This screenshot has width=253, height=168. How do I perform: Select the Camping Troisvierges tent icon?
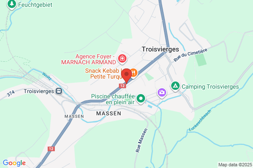pos(175,86)
